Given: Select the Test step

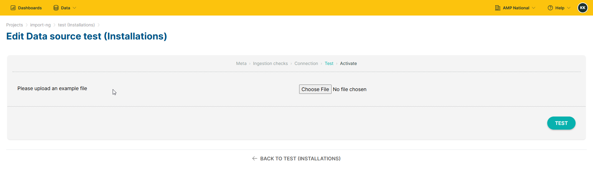Looking at the screenshot, I should 329,63.
